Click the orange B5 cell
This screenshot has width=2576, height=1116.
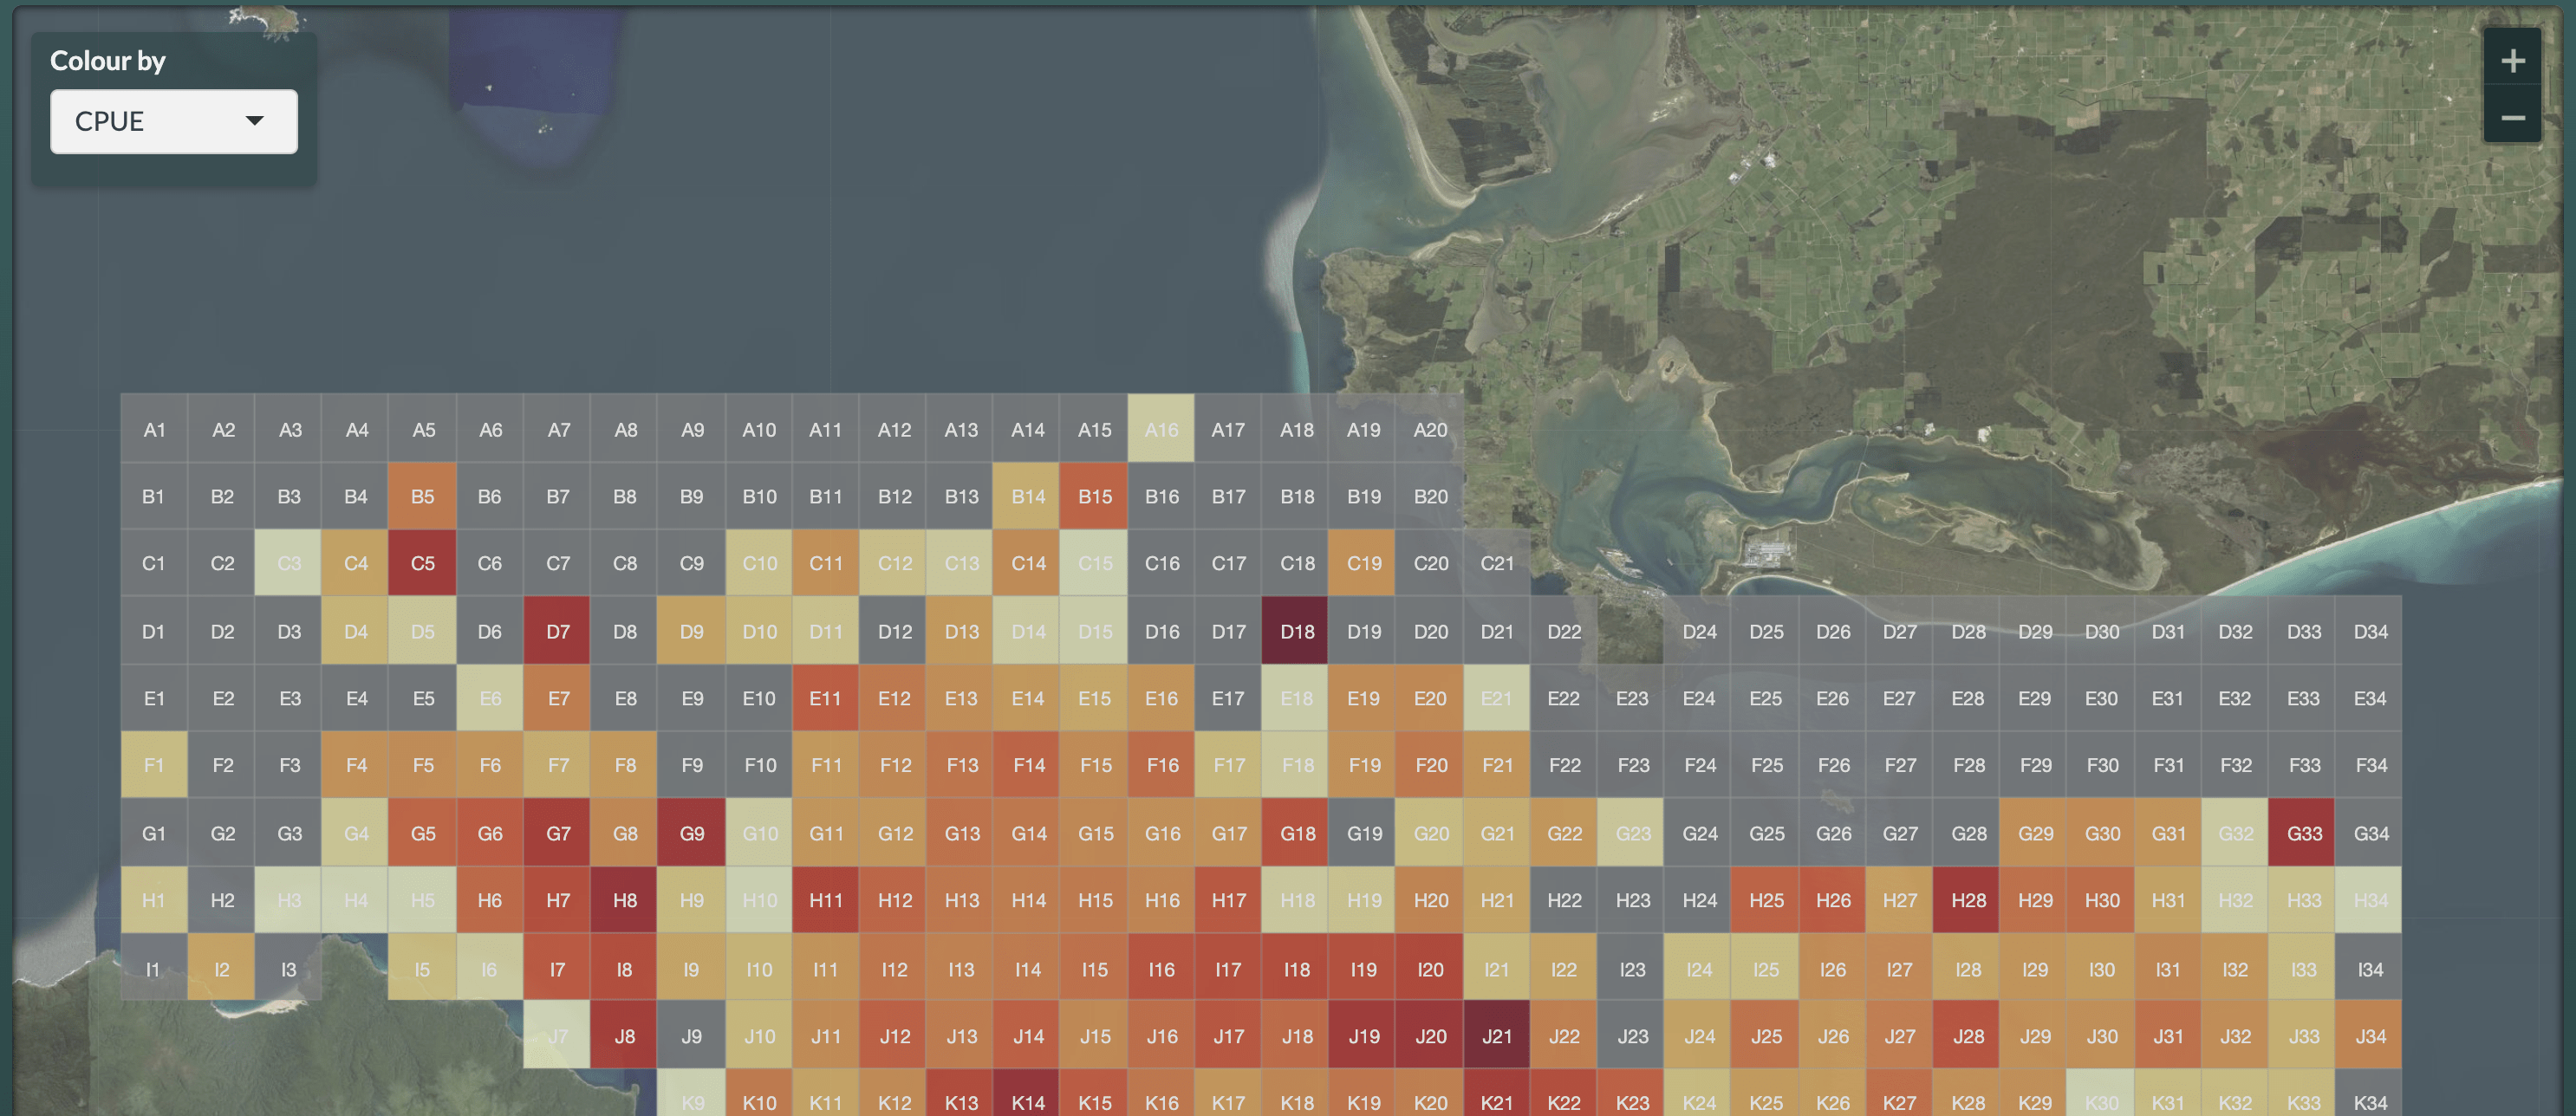tap(422, 496)
